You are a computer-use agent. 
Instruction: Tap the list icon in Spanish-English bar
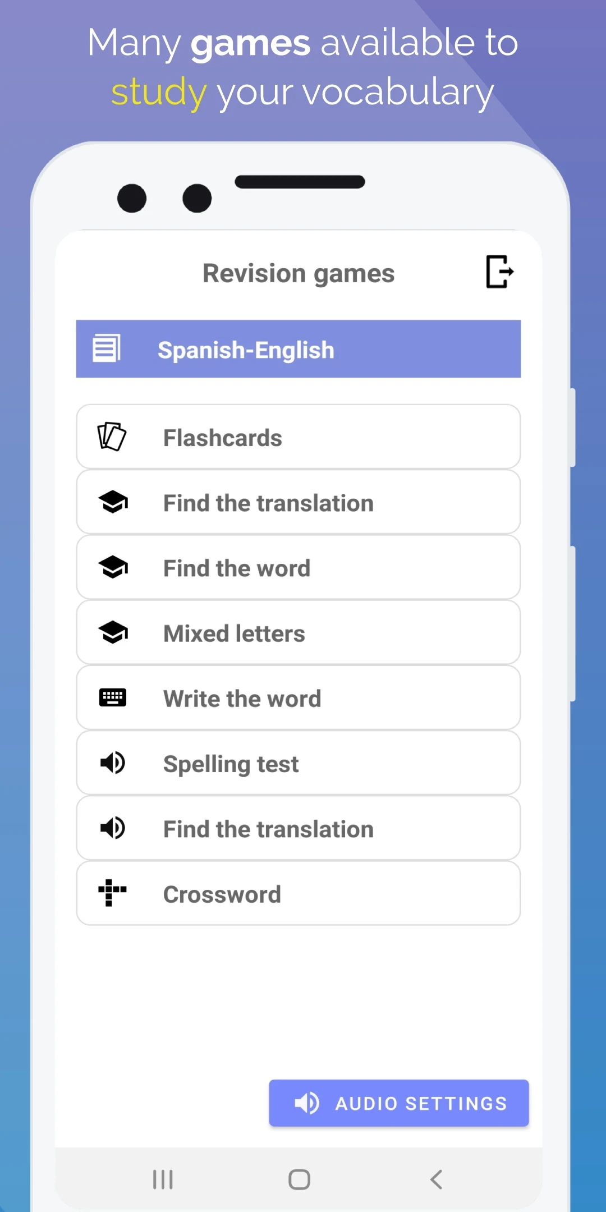point(107,348)
